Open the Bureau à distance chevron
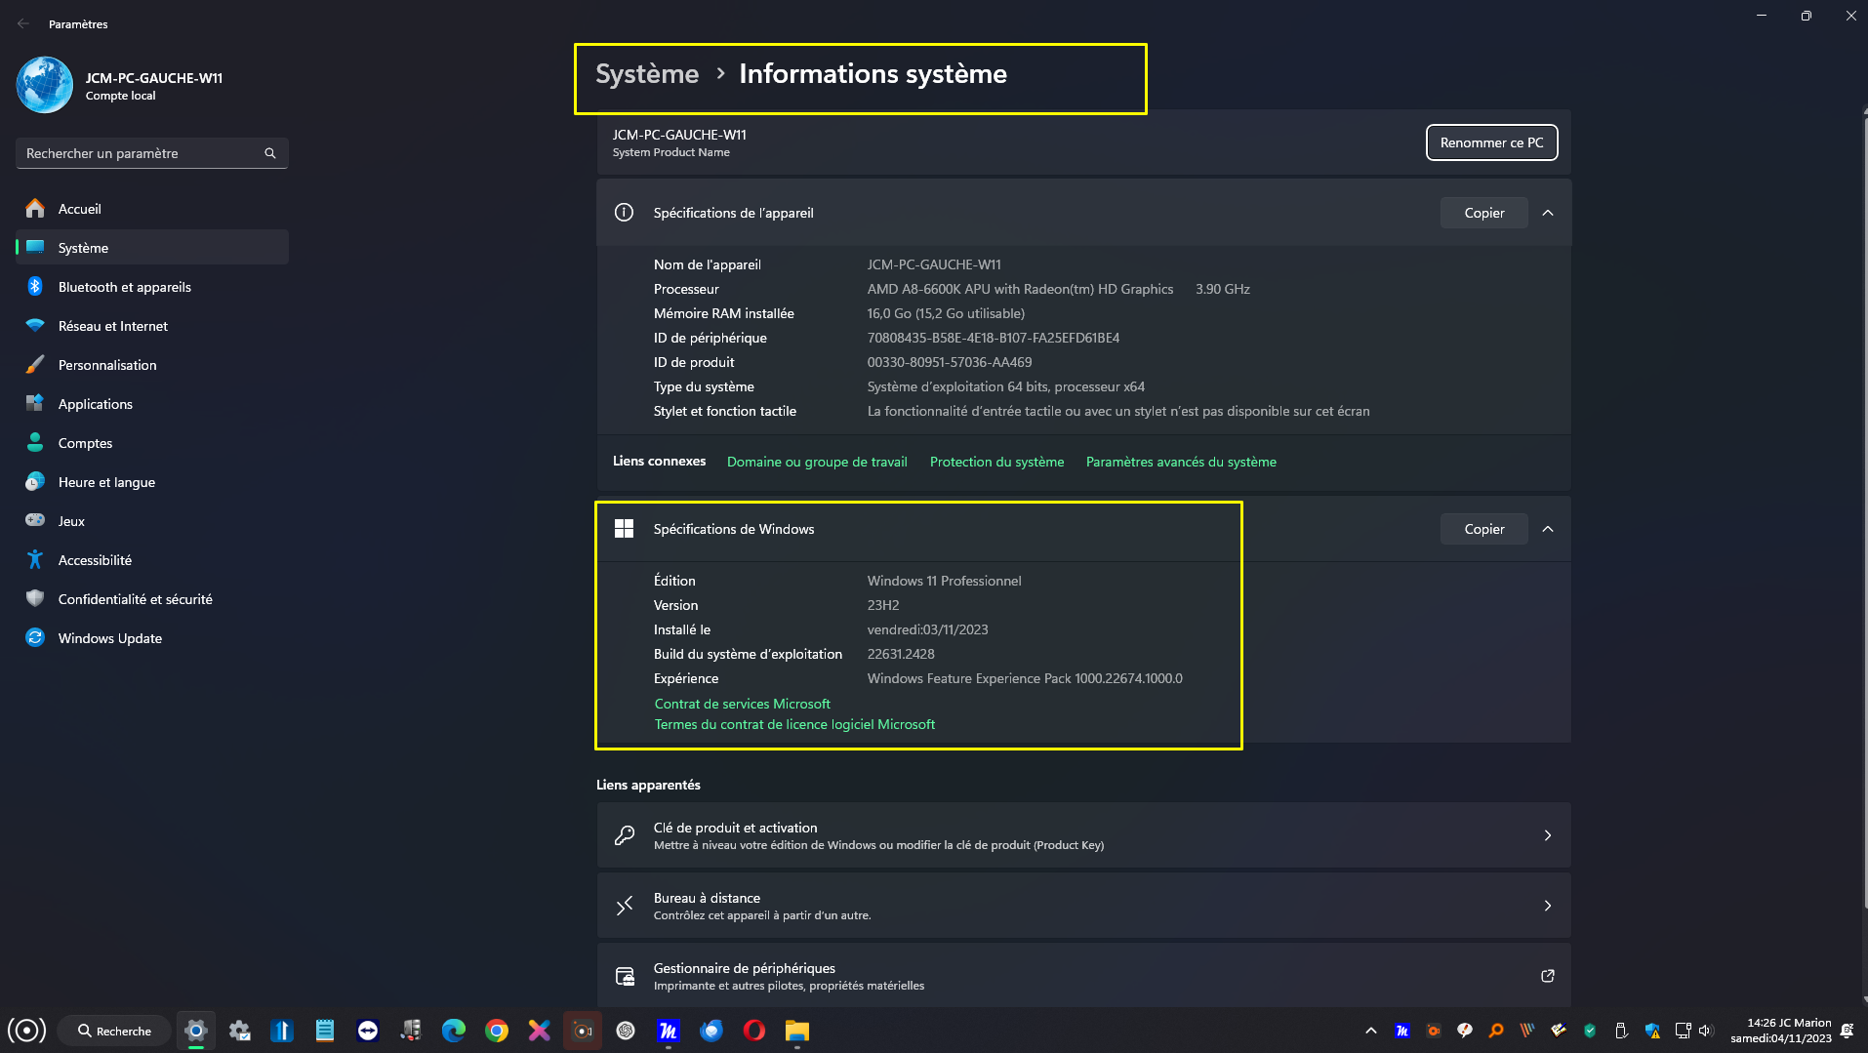This screenshot has width=1868, height=1053. click(1548, 906)
